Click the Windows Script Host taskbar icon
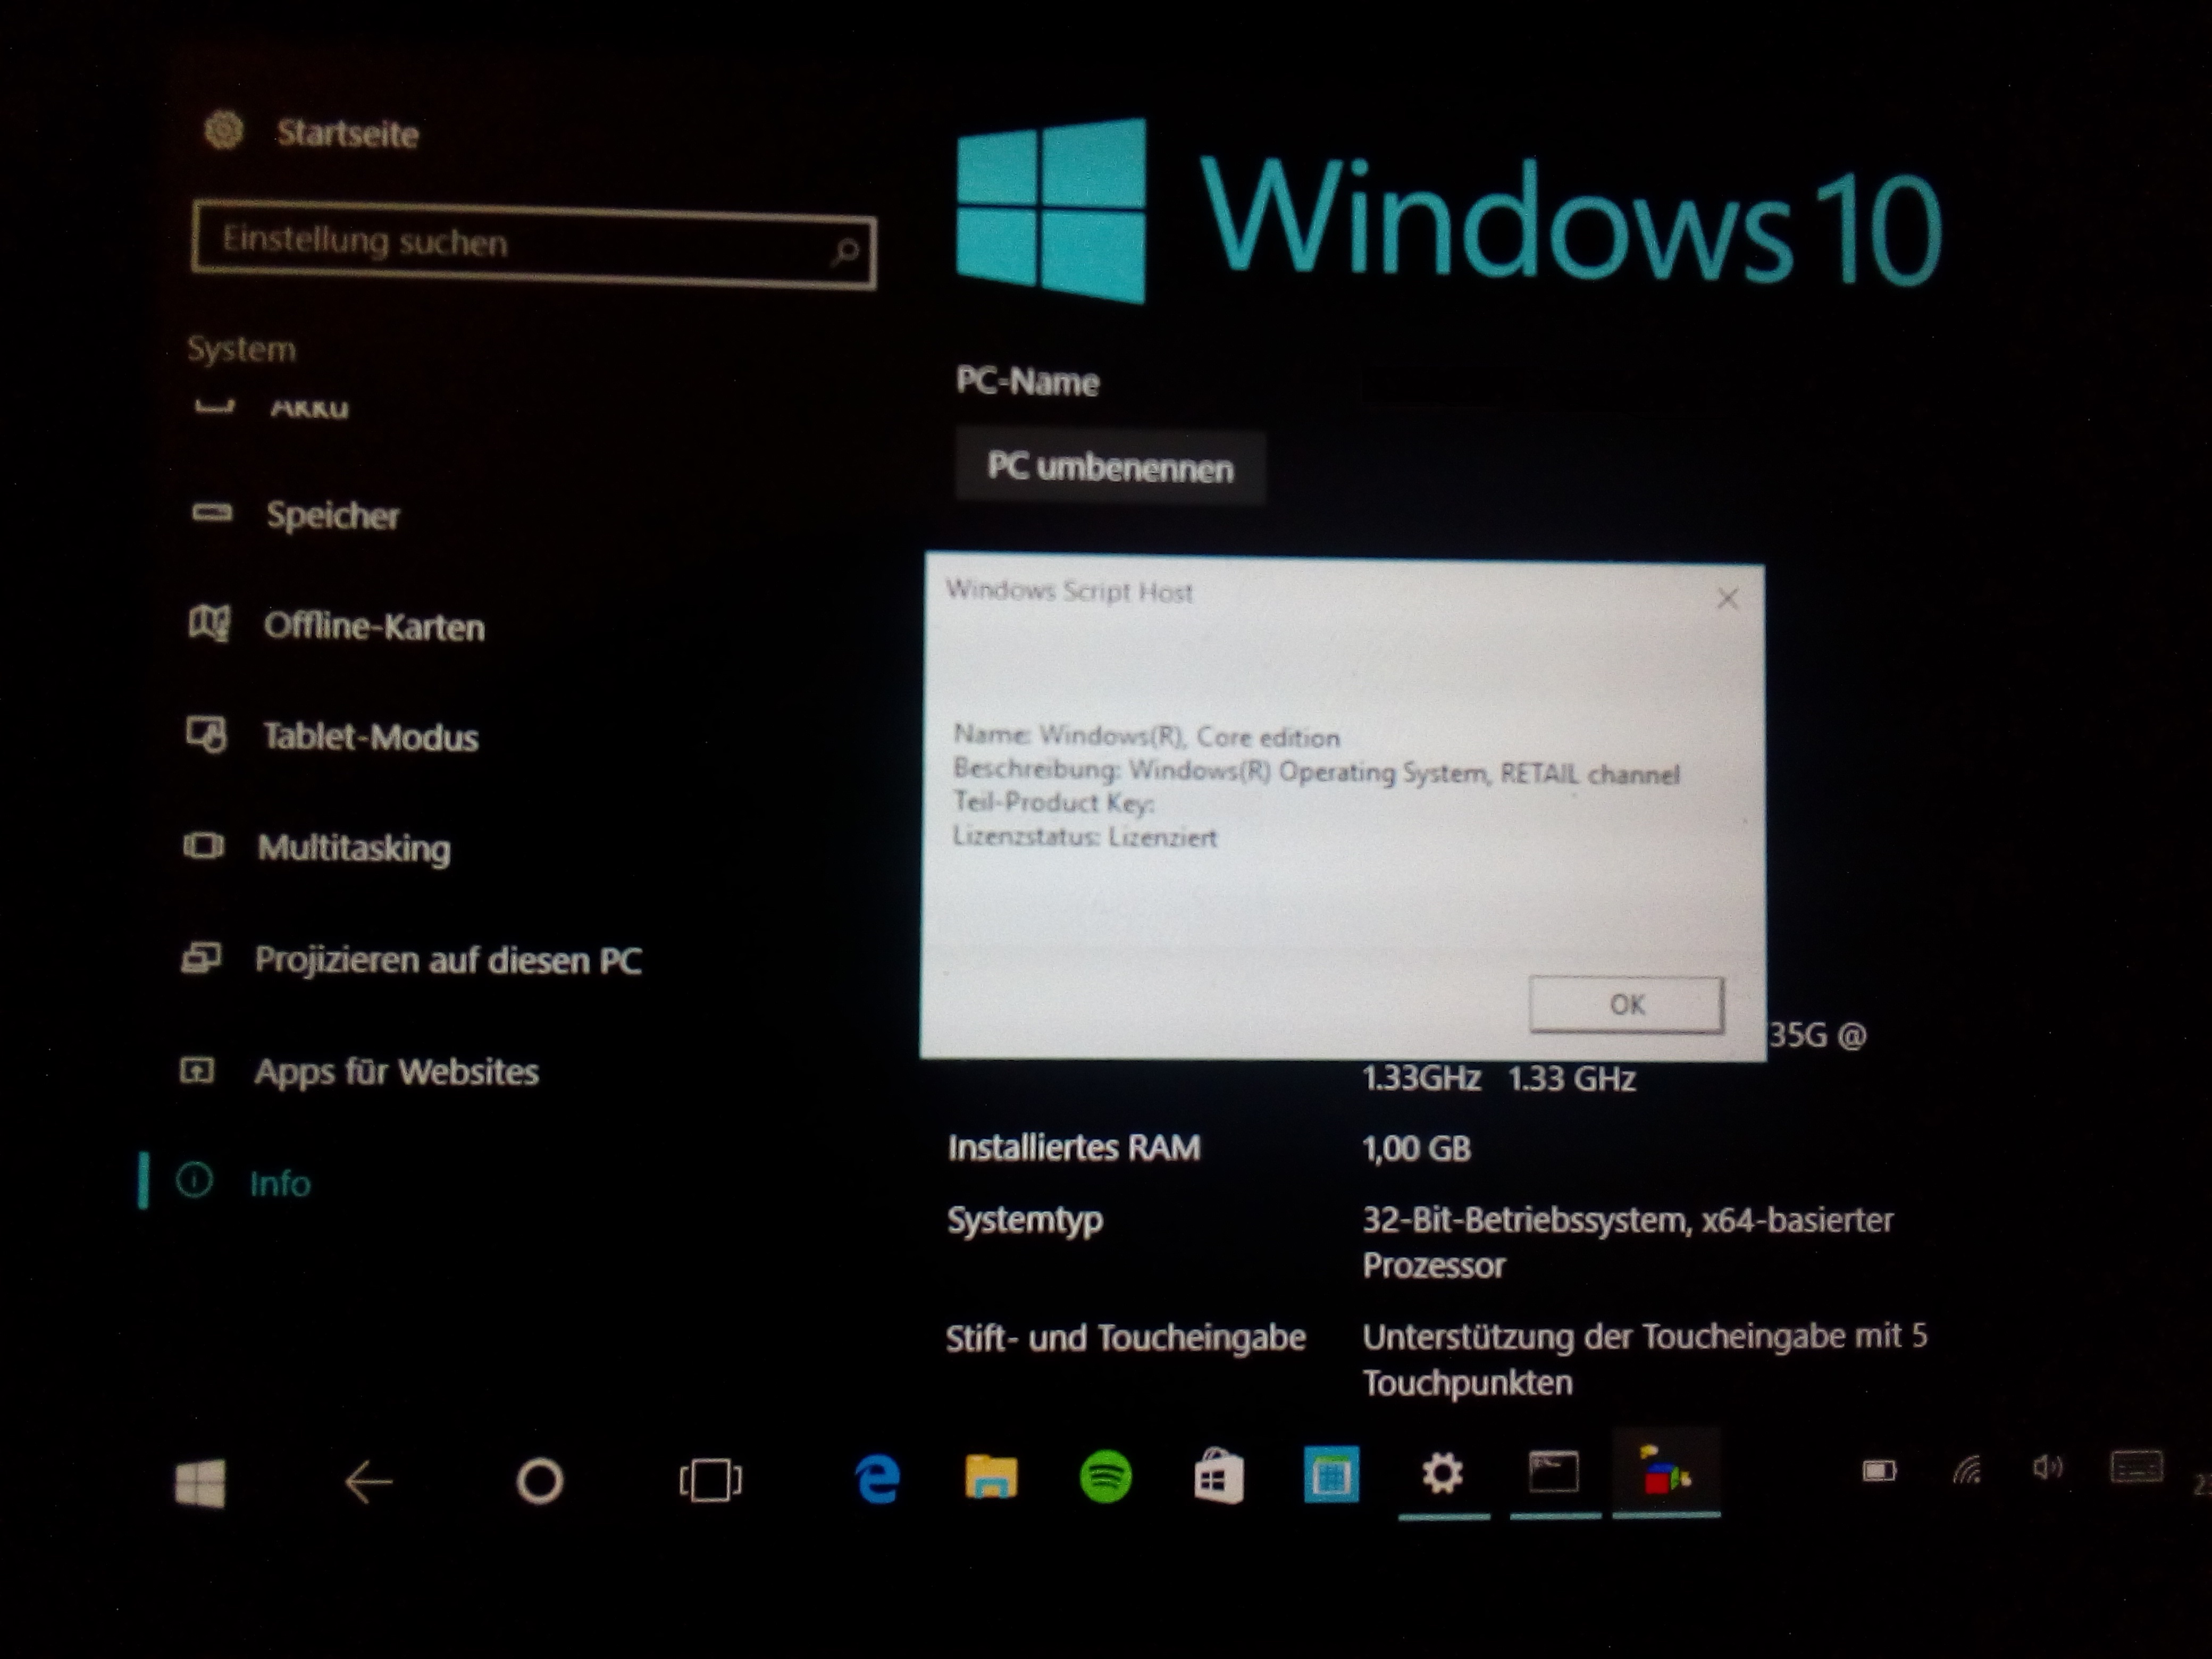This screenshot has height=1659, width=2212. coord(1665,1474)
